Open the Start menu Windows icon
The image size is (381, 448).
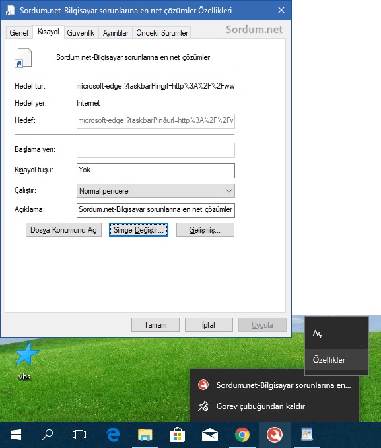(16, 435)
